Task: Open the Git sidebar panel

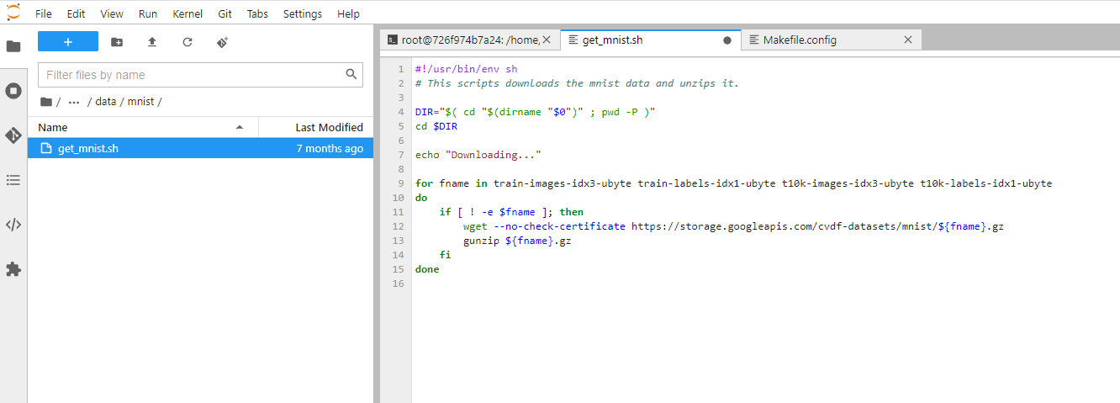Action: point(13,135)
